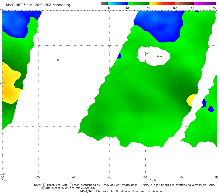The image size is (219, 193).
Task: Pick the yellow-orange segment of the color bar
Action: (x=157, y=4)
